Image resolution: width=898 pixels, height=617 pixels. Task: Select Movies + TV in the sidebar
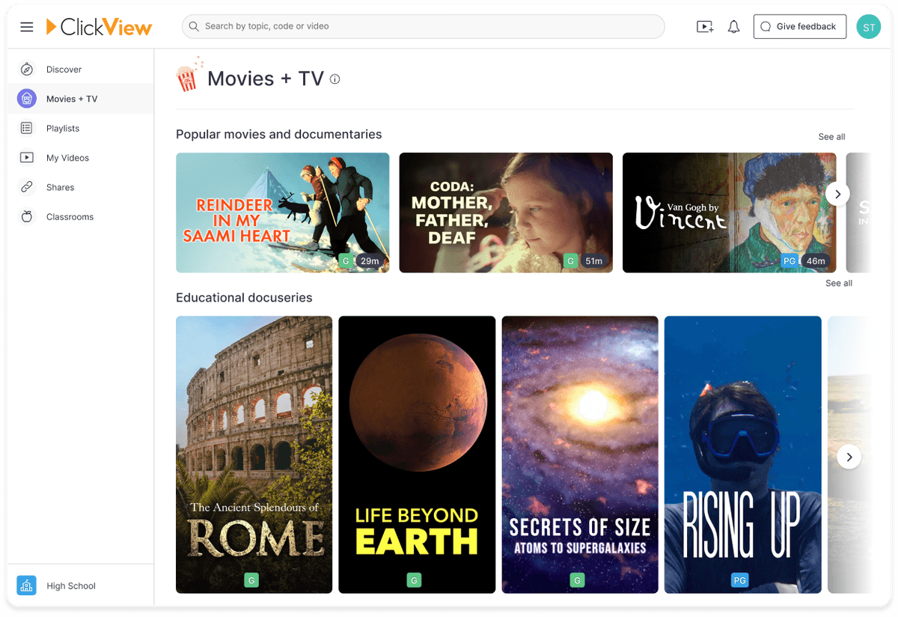point(81,99)
